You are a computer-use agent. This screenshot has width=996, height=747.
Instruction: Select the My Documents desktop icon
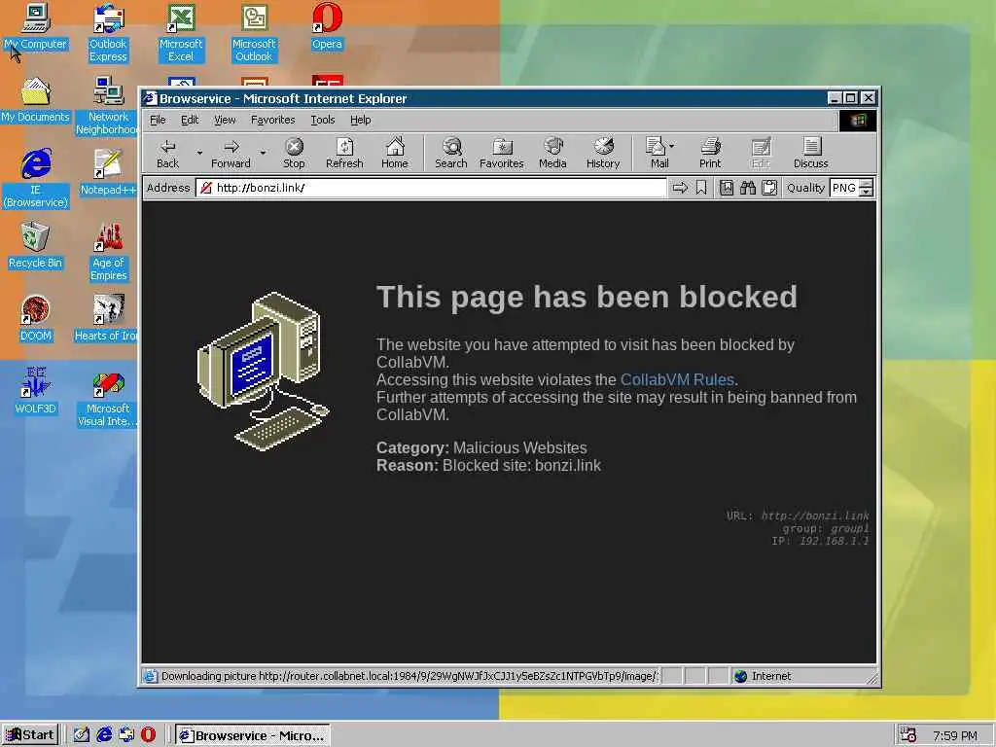coord(36,100)
